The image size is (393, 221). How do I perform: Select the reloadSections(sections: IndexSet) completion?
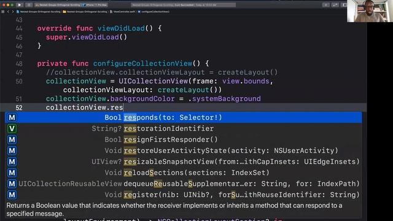184,173
